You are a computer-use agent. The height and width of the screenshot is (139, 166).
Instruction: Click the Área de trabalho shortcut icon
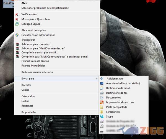pyautogui.click(x=102, y=83)
